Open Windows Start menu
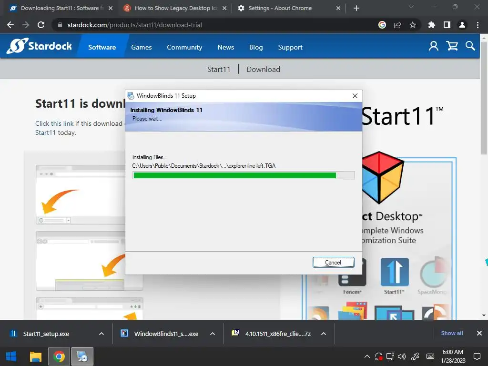The height and width of the screenshot is (366, 488). click(x=11, y=356)
